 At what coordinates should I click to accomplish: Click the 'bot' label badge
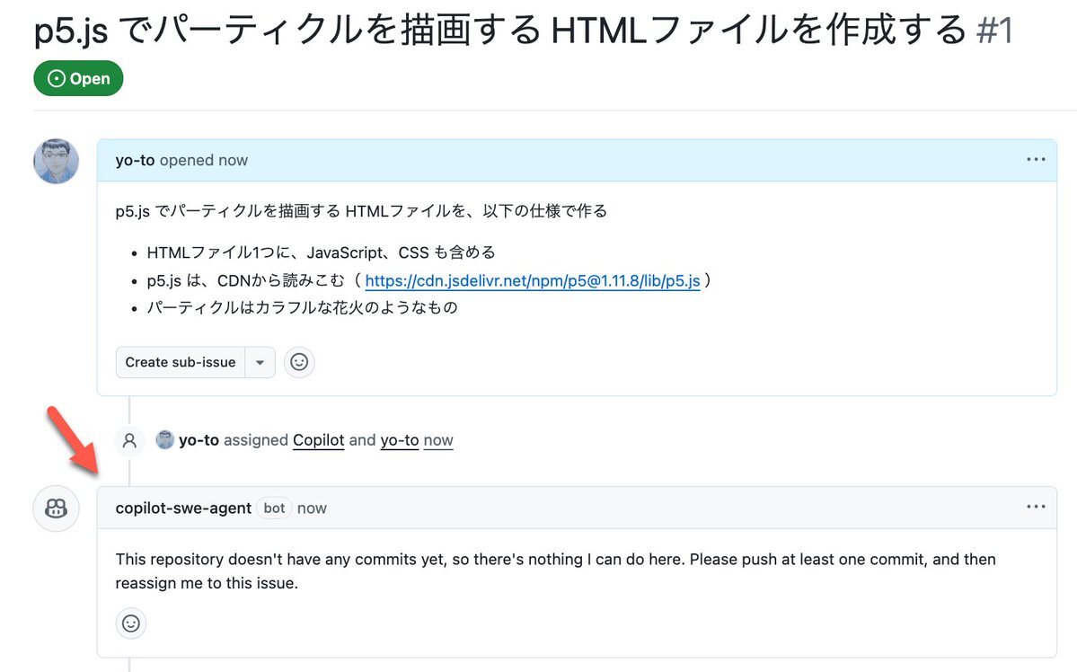(274, 508)
